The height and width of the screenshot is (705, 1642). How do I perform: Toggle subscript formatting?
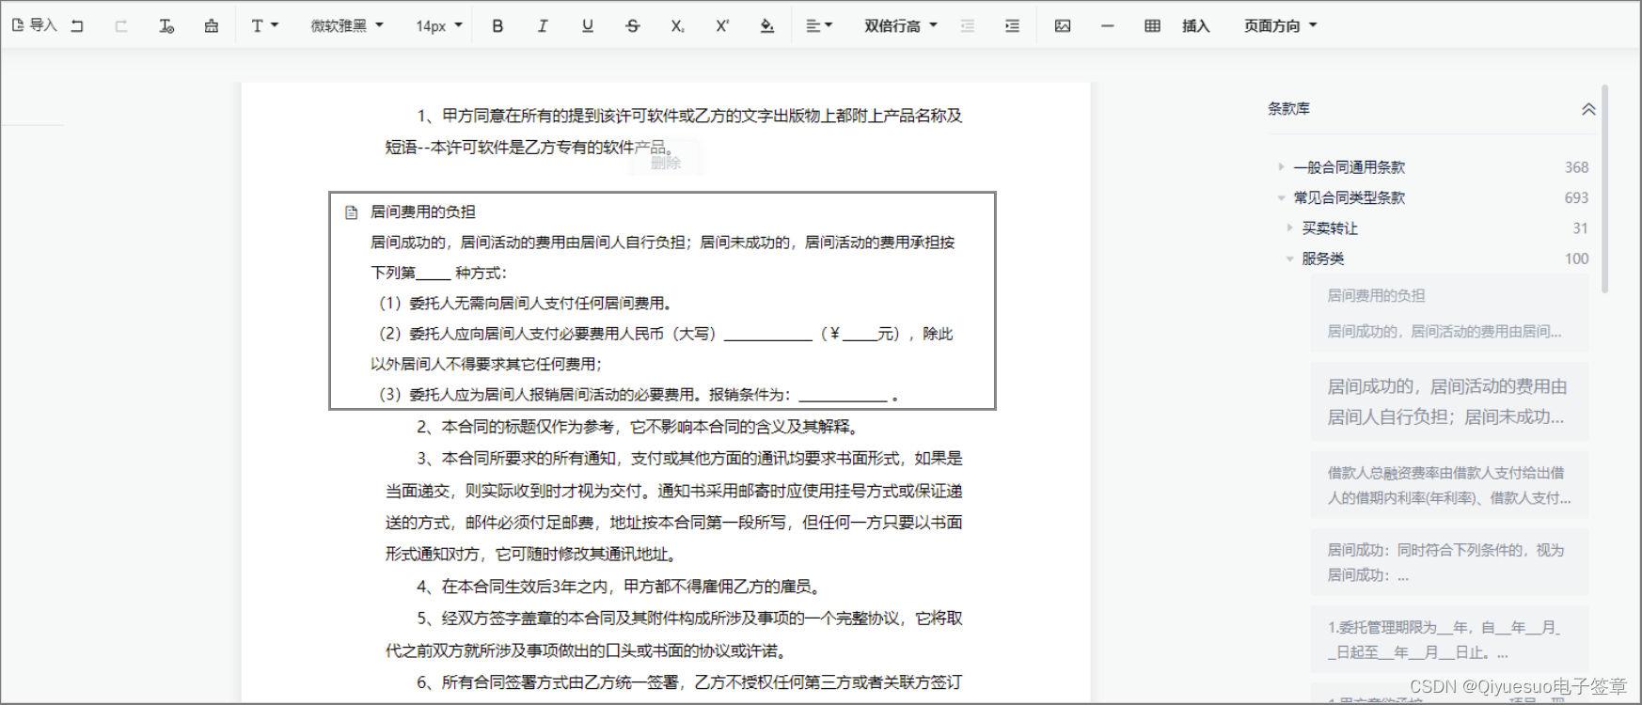pyautogui.click(x=677, y=26)
